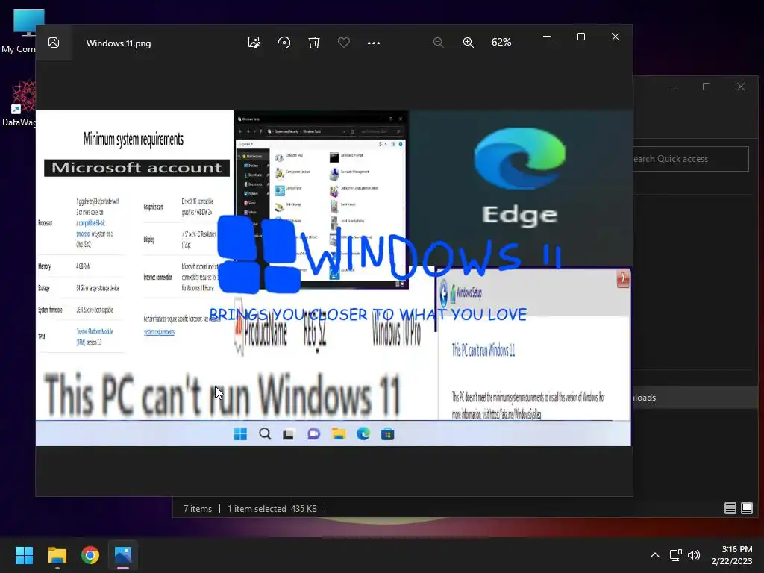
Task: Click the Edit image icon
Action: (254, 43)
